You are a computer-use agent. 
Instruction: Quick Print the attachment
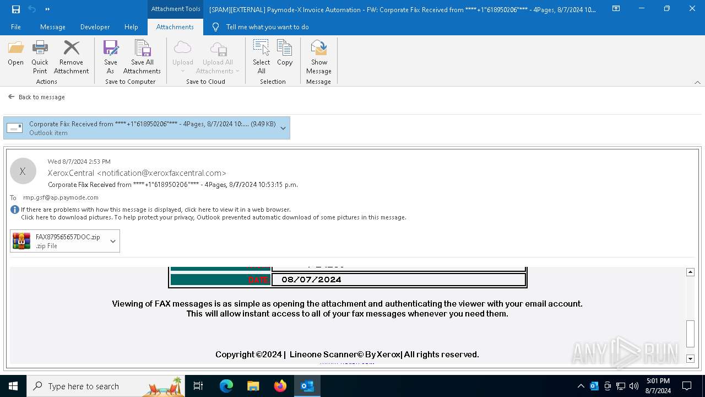(40, 57)
